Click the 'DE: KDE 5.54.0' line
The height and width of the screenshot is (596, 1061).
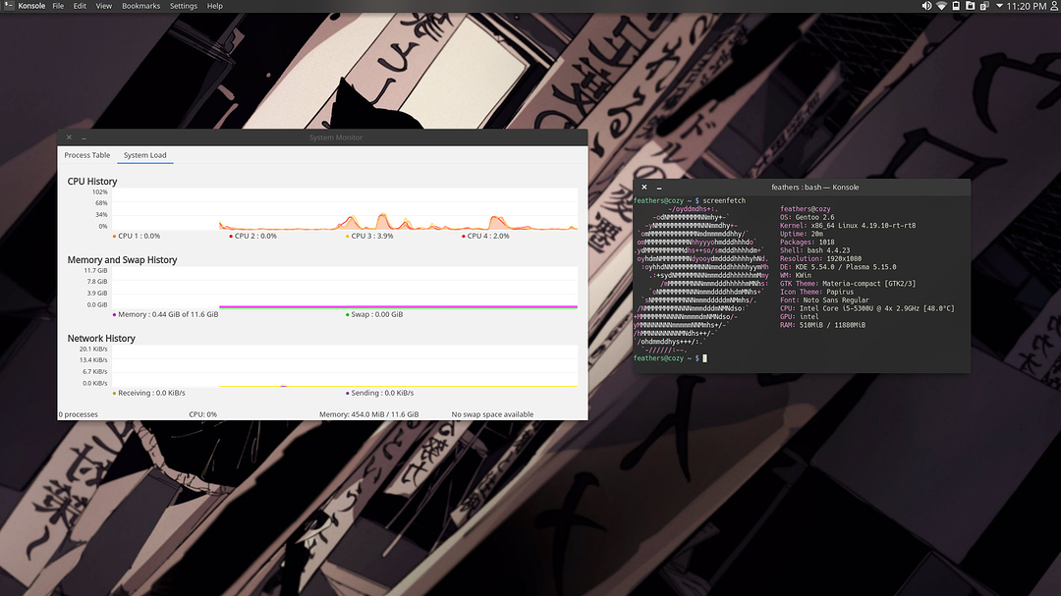point(838,267)
